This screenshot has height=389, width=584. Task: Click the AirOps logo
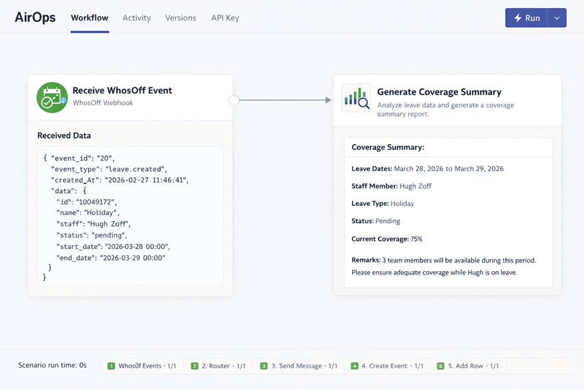pyautogui.click(x=35, y=17)
